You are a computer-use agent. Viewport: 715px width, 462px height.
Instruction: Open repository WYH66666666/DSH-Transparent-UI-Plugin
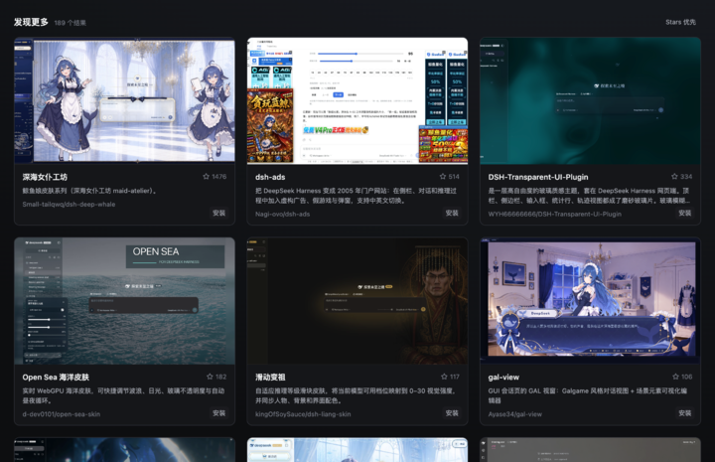[554, 214]
